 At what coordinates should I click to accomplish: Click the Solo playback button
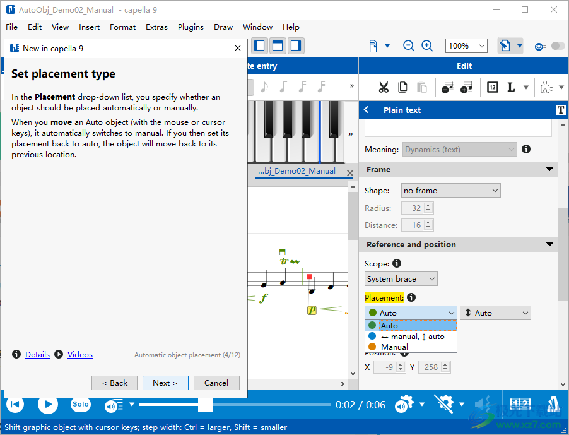pyautogui.click(x=80, y=404)
